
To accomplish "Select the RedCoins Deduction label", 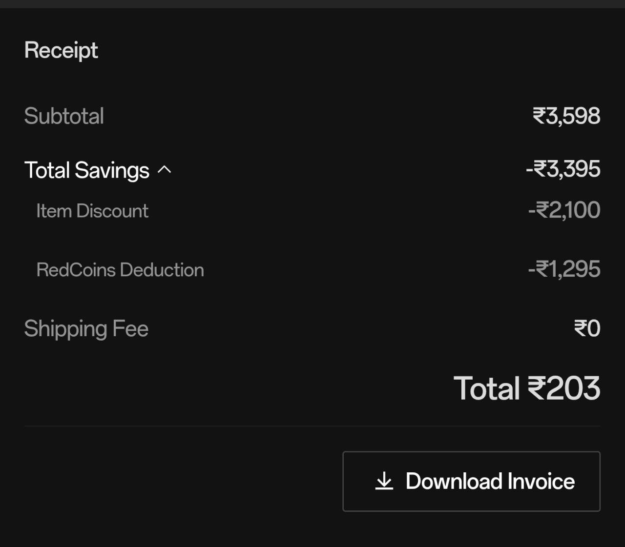I will [120, 270].
